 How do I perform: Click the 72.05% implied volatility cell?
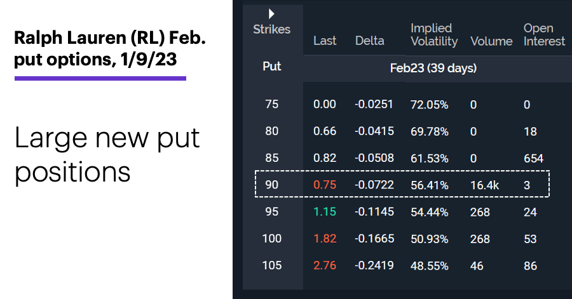pos(430,105)
